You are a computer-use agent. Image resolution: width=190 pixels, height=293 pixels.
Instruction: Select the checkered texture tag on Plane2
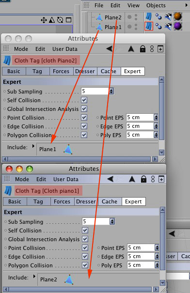pos(168,16)
